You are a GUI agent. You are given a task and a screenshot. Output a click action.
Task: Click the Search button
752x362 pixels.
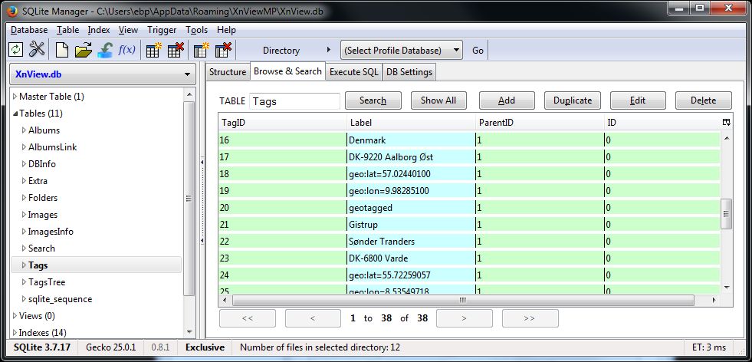pyautogui.click(x=373, y=100)
